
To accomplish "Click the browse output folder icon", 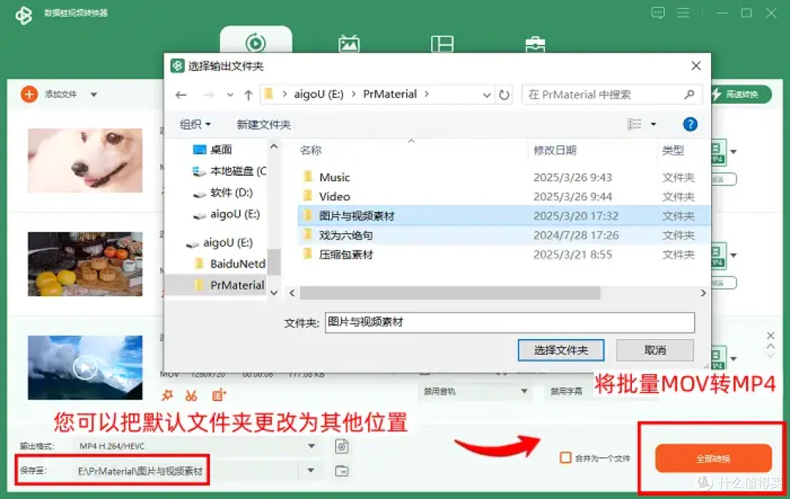I will tap(342, 471).
